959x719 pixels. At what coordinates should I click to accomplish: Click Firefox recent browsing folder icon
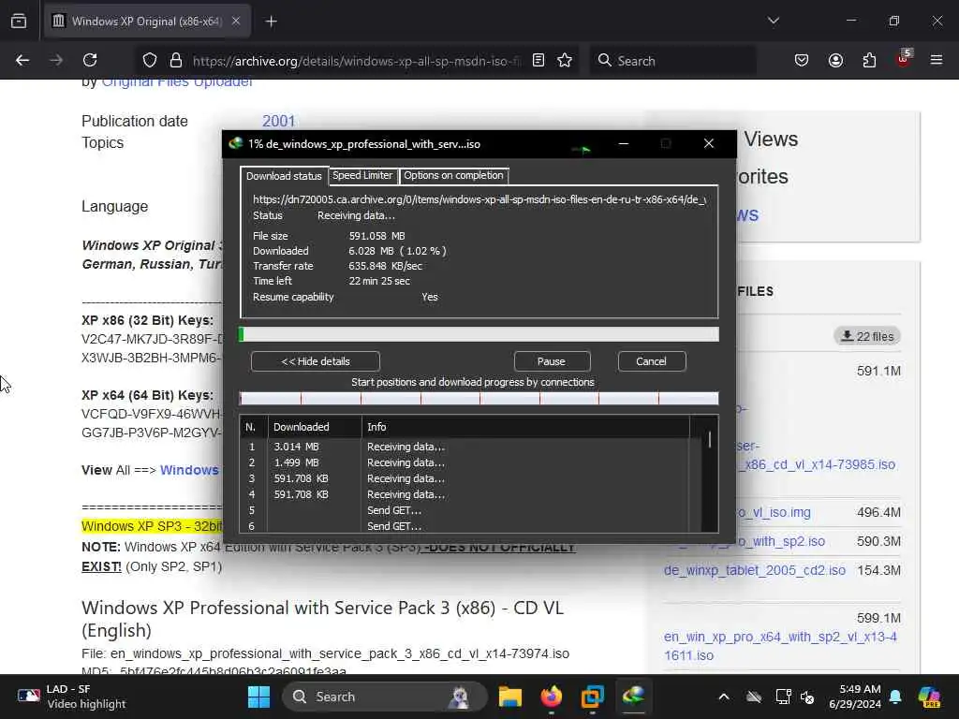click(19, 21)
